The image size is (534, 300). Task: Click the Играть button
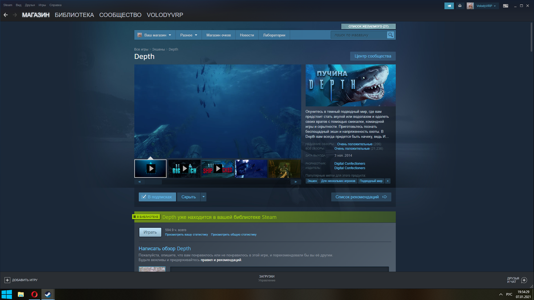coord(150,232)
